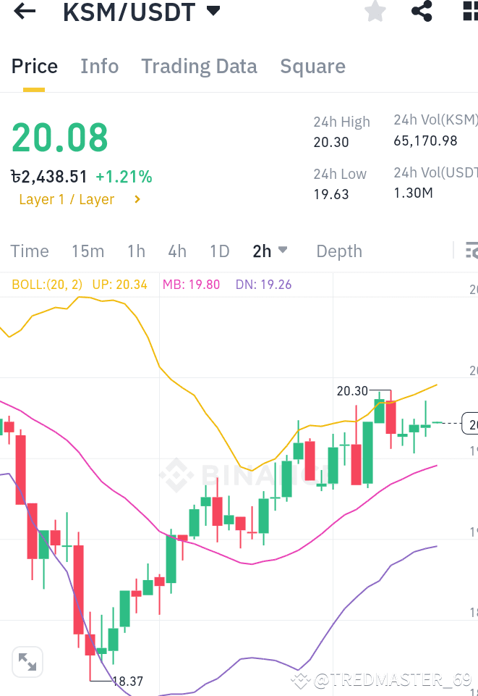Share the KSM/USDT chart
478x696 pixels.
click(422, 12)
